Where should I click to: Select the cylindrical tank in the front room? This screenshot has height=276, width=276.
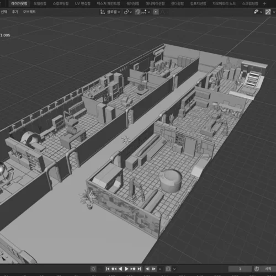(171, 181)
